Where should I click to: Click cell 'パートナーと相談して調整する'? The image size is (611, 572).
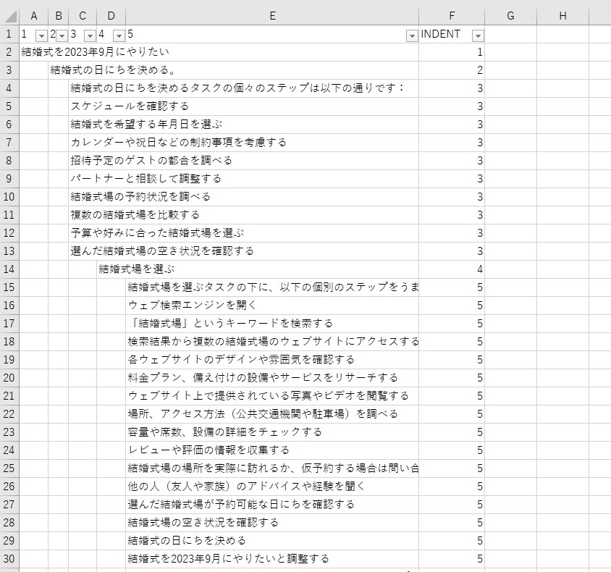tap(146, 178)
